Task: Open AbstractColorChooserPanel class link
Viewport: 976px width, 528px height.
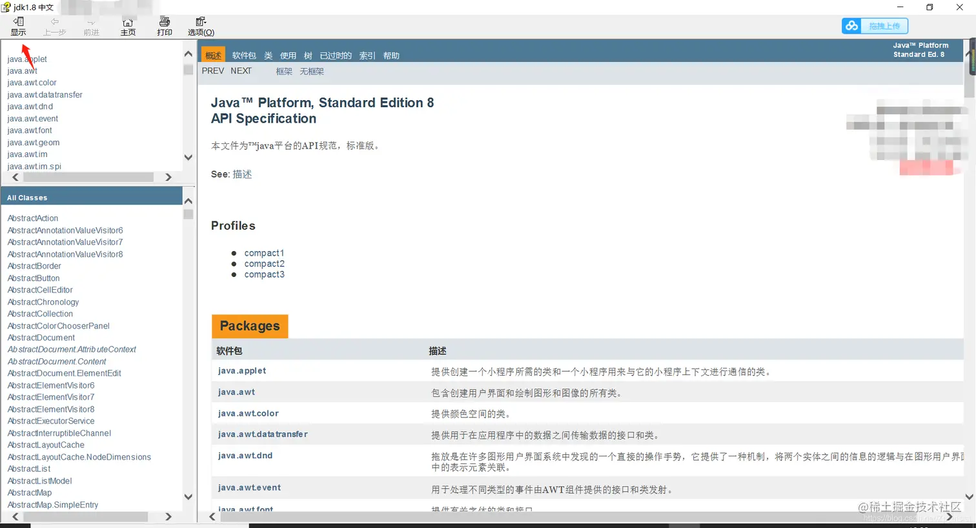Action: (59, 326)
